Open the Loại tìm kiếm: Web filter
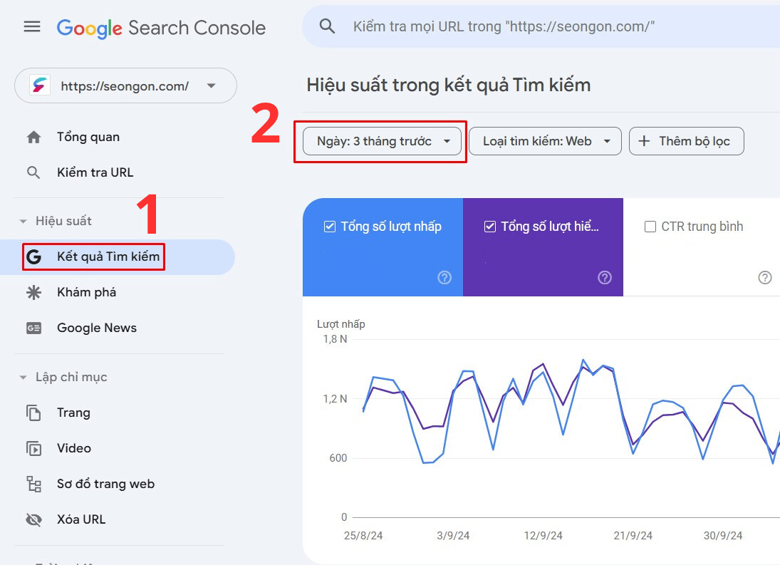 tap(545, 141)
